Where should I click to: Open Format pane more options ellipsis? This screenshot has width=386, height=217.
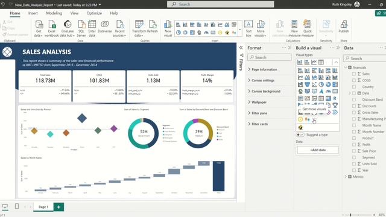(x=284, y=48)
